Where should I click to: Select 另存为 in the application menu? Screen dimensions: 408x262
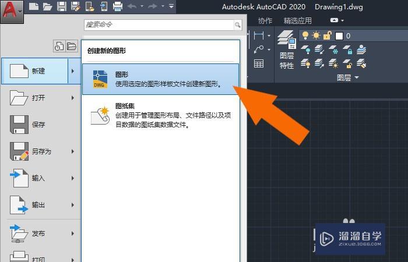pos(34,151)
